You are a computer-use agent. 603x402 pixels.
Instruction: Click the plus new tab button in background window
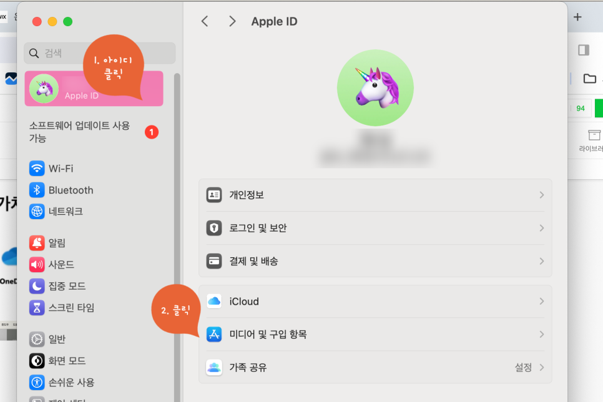tap(577, 17)
